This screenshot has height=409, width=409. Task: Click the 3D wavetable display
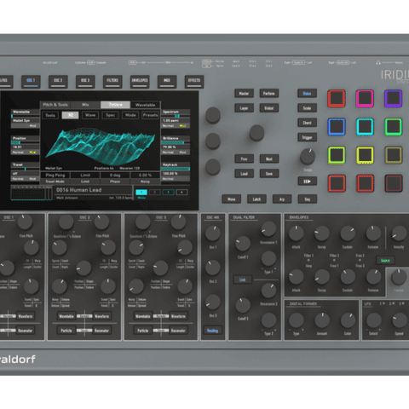click(101, 147)
